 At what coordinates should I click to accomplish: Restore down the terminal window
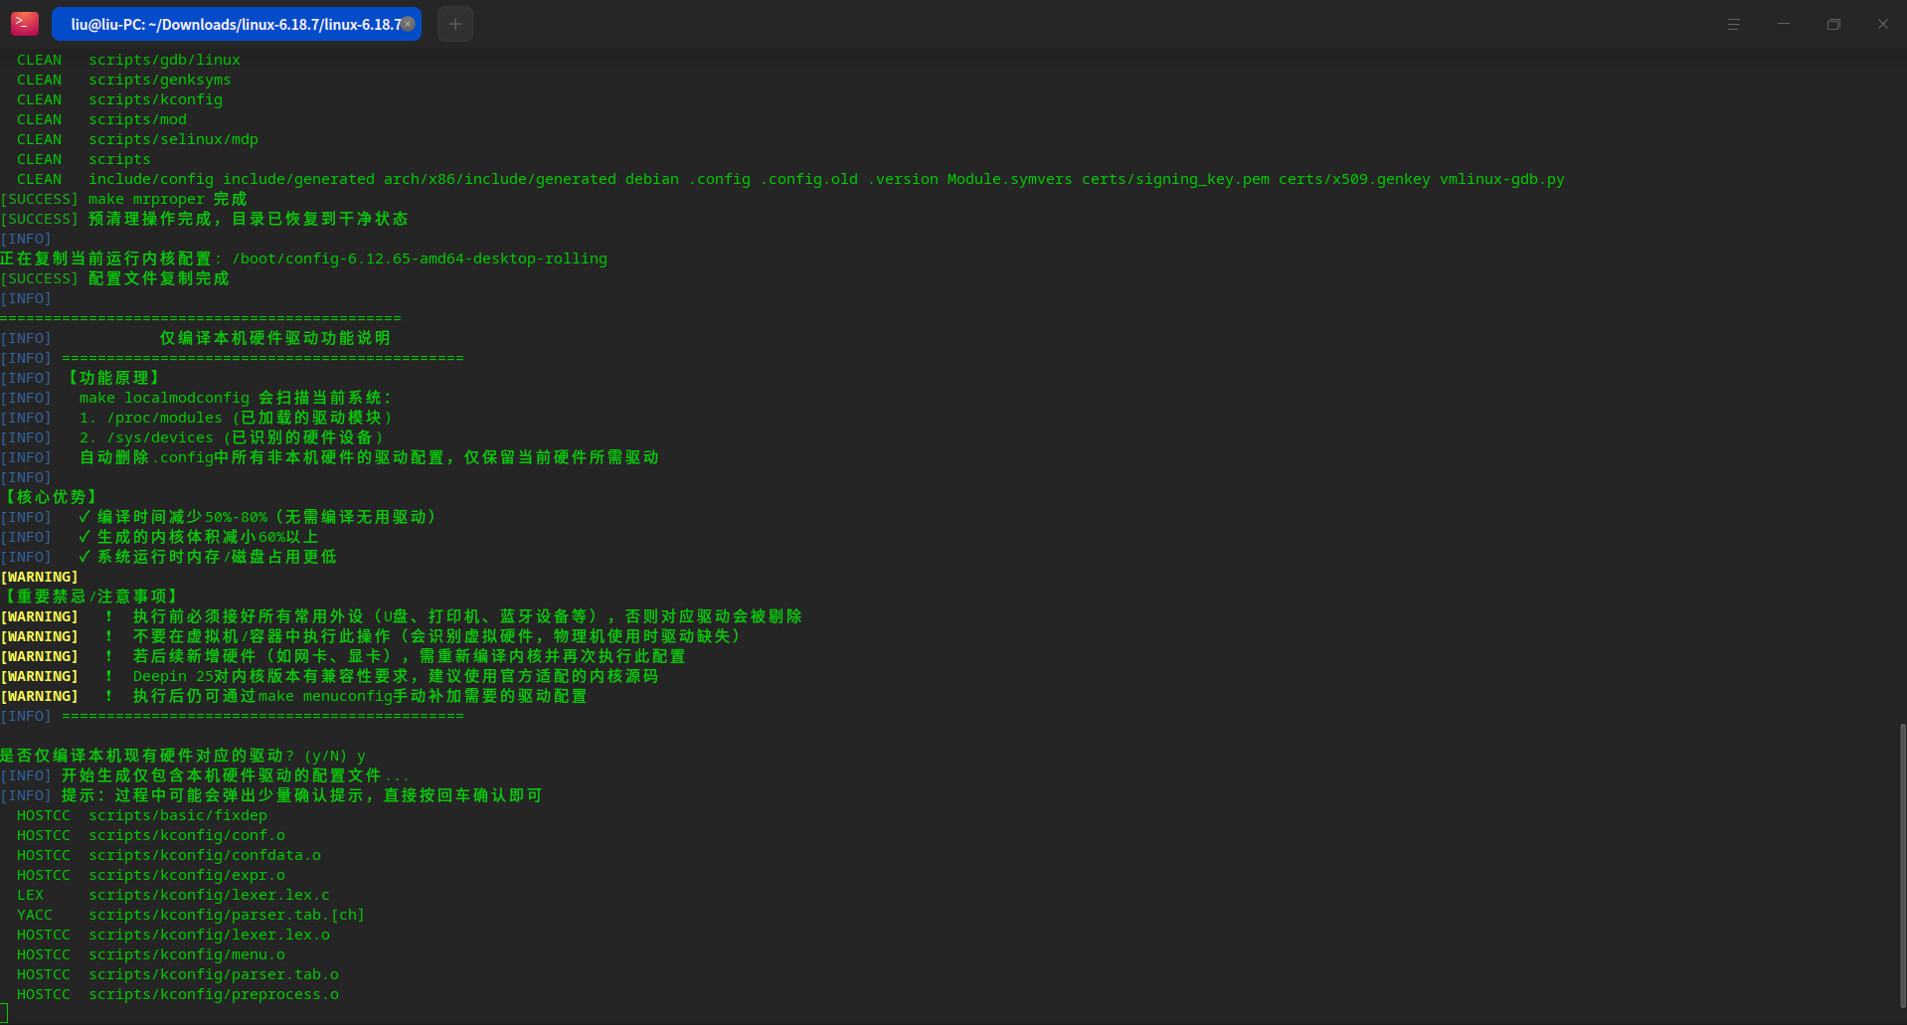1833,23
